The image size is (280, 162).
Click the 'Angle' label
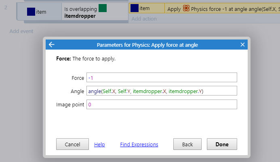click(x=77, y=91)
